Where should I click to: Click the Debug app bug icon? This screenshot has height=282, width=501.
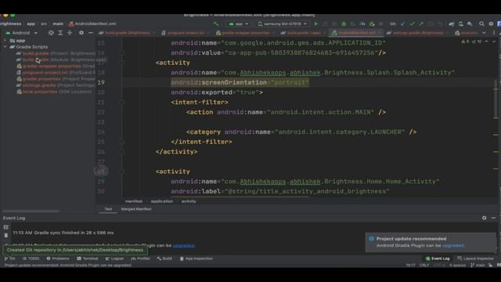click(x=344, y=23)
